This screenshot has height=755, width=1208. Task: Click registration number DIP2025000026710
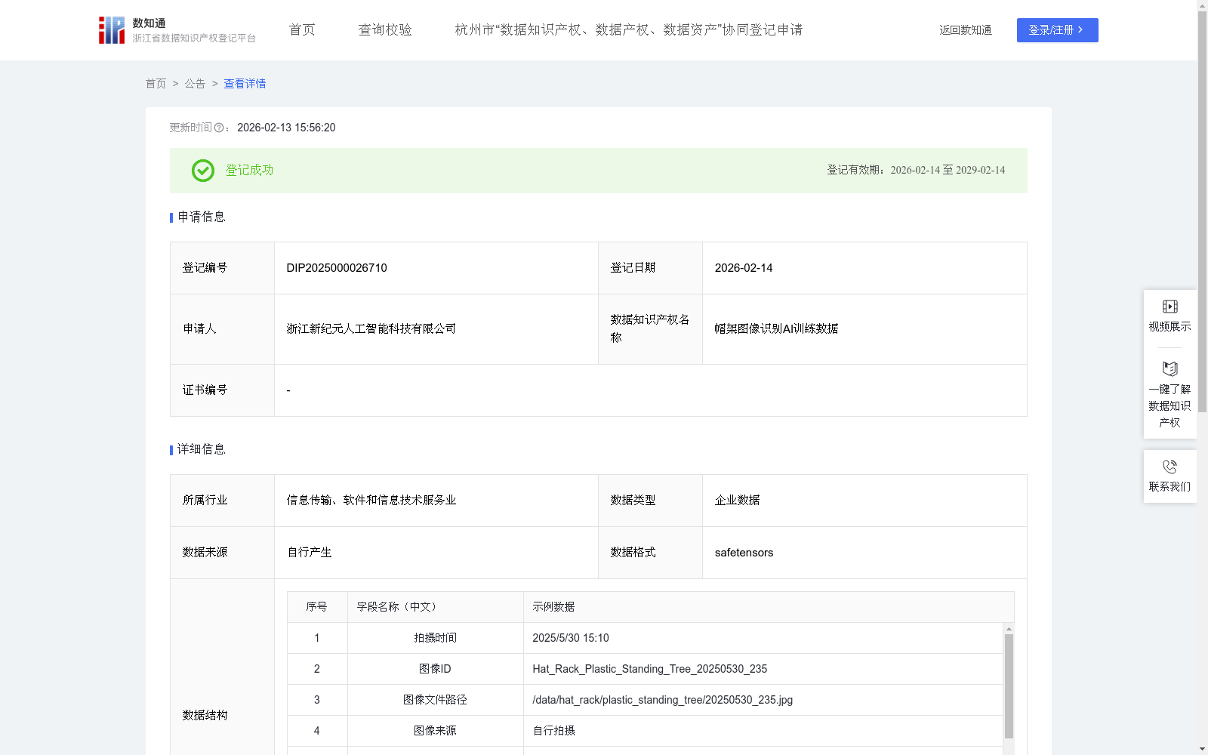tap(337, 268)
